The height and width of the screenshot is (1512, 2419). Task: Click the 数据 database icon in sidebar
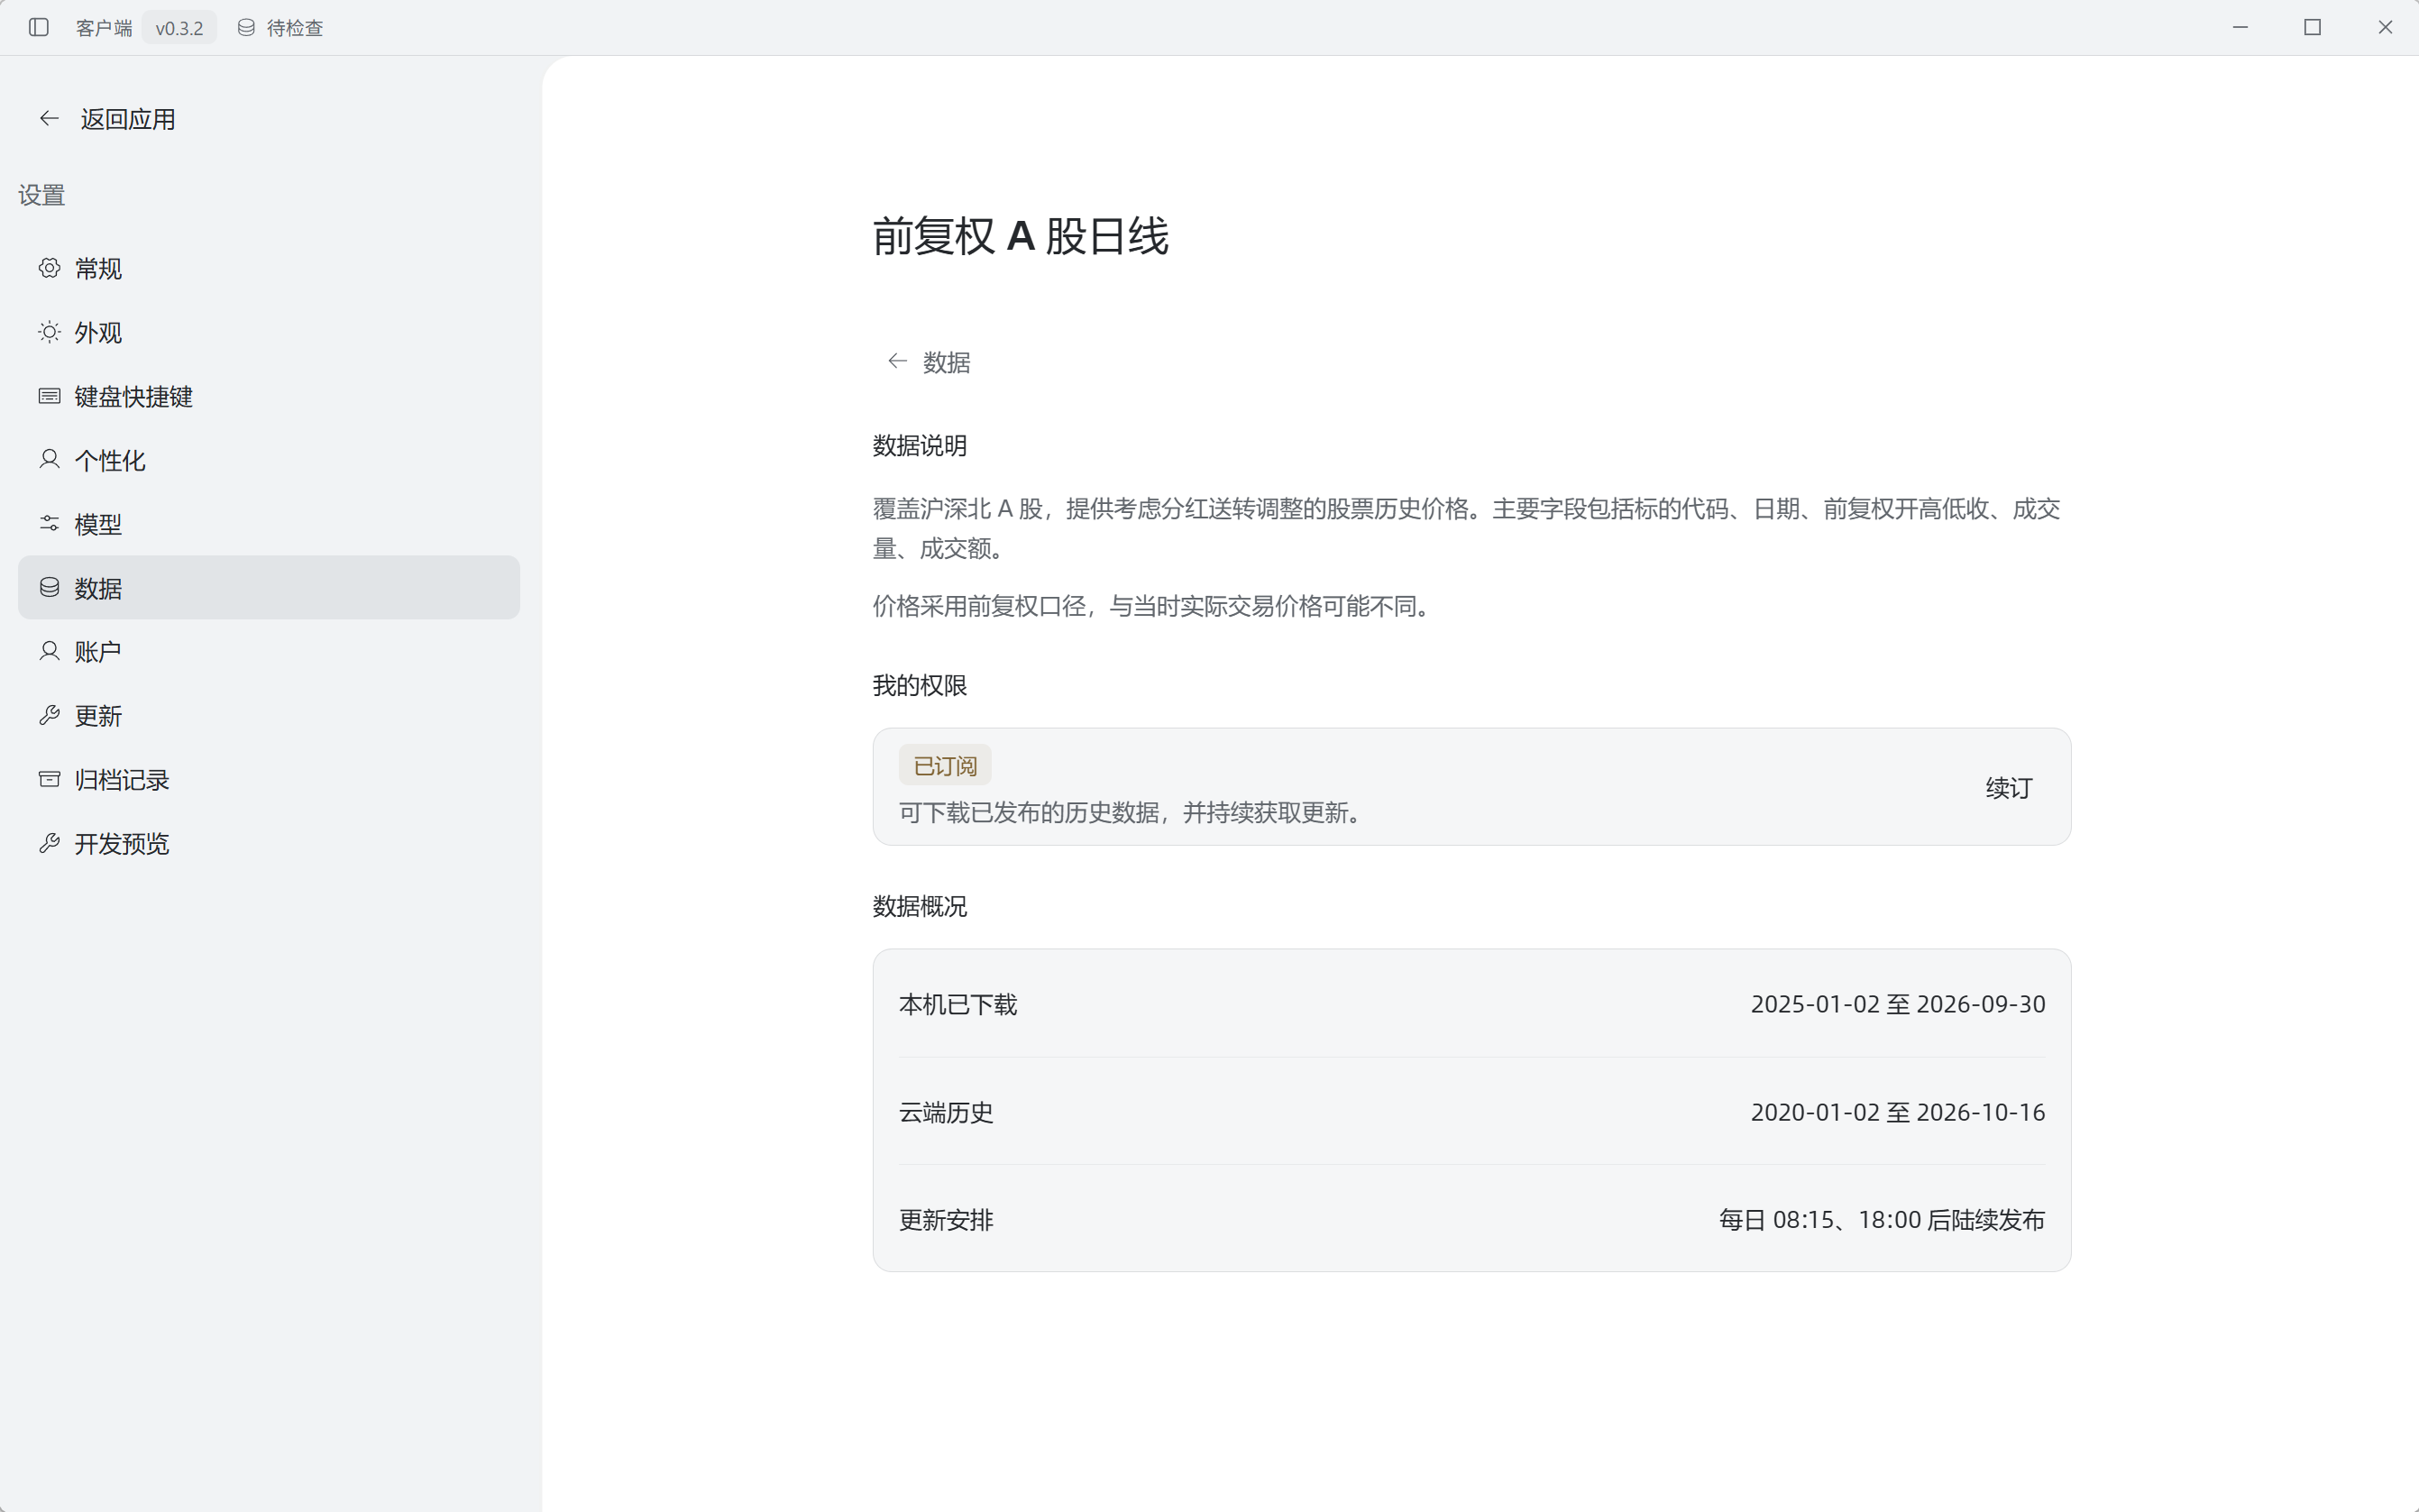[x=49, y=587]
